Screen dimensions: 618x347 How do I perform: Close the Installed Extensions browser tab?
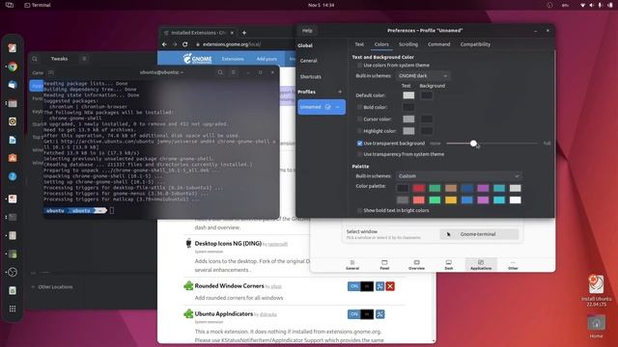(x=232, y=33)
